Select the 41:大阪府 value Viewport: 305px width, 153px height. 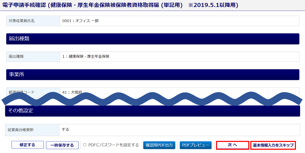(72, 92)
